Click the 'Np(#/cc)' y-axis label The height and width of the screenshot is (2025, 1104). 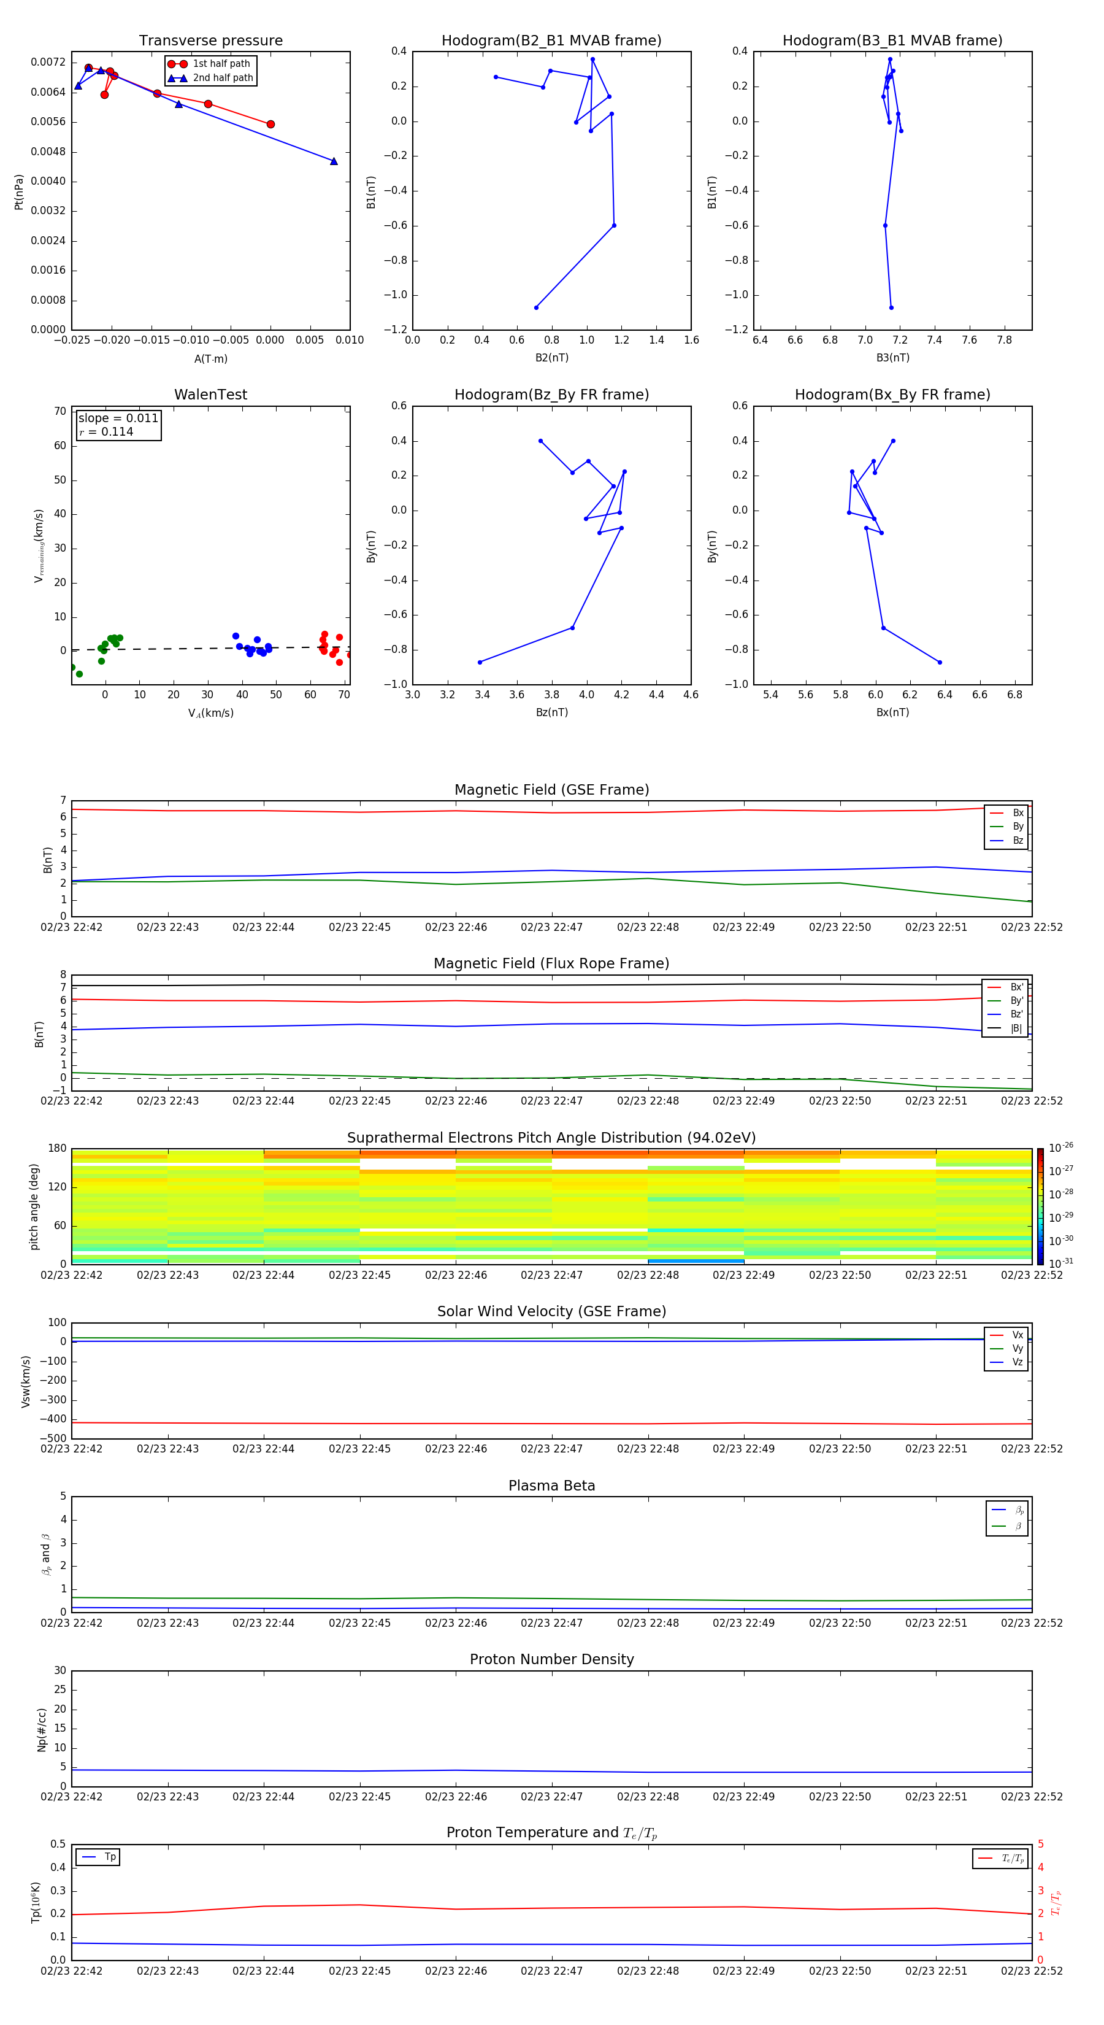[42, 1729]
